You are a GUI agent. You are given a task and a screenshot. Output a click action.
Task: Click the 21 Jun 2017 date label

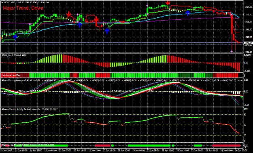click(6, 151)
